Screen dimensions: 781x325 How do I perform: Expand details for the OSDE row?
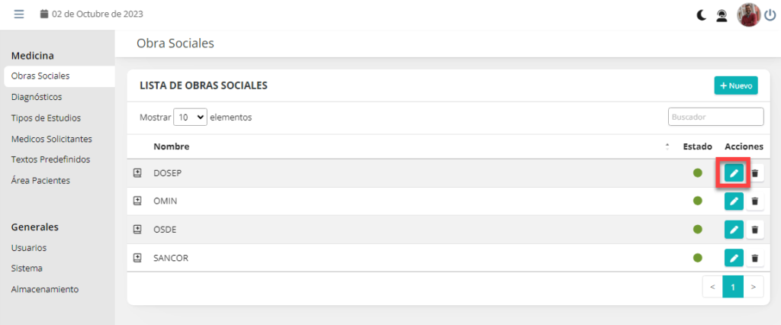138,230
